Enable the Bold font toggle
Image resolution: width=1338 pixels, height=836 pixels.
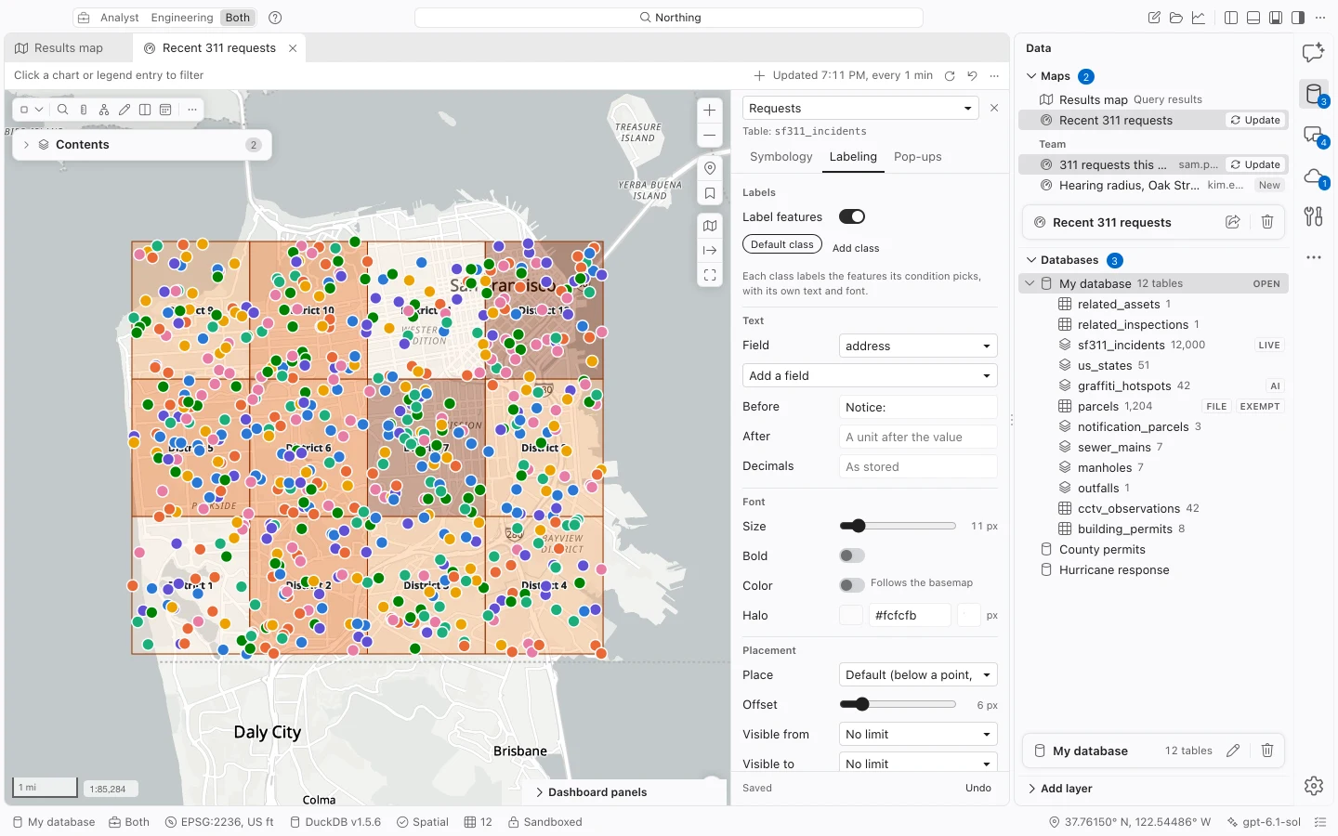click(852, 555)
